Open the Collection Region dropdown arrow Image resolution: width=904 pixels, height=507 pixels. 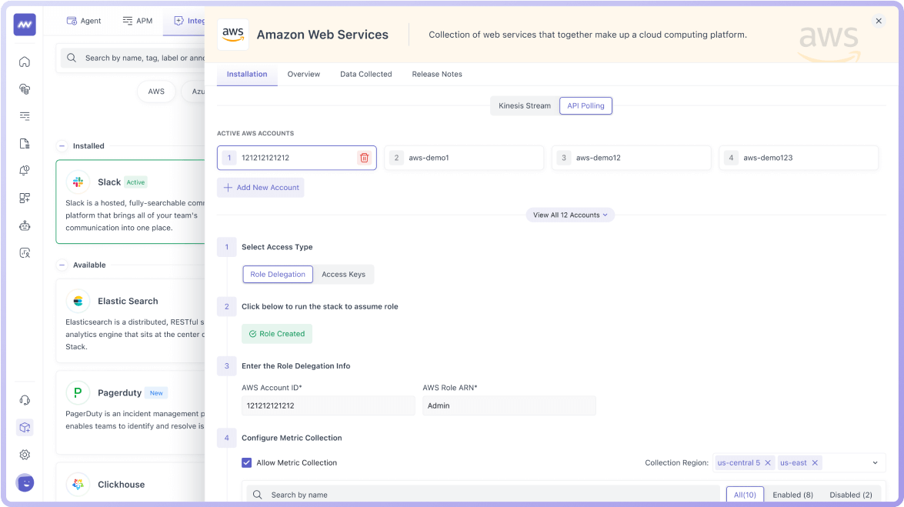(876, 462)
